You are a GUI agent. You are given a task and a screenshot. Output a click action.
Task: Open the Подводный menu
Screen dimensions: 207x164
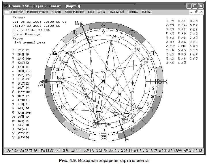click(116, 12)
